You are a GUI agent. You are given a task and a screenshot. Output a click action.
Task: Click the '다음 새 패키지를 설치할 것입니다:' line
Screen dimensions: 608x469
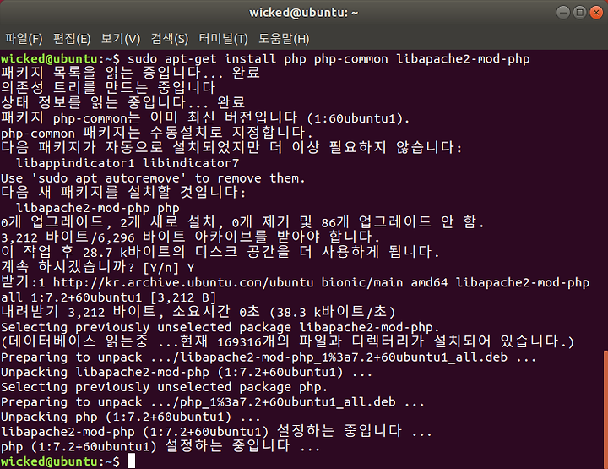pos(123,193)
